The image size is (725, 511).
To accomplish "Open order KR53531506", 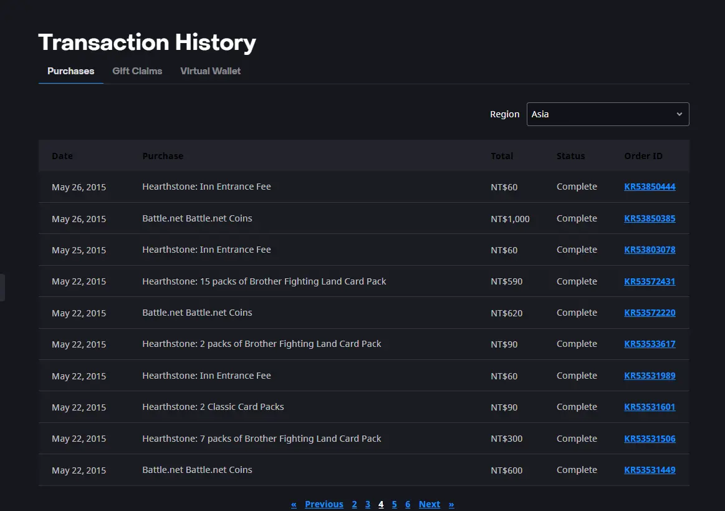I will point(650,439).
